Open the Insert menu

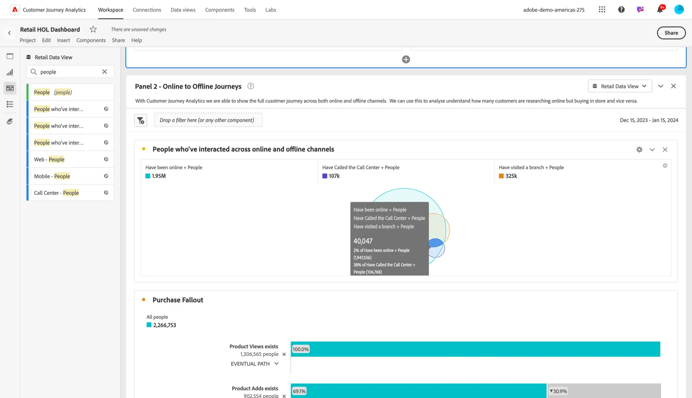click(x=63, y=40)
